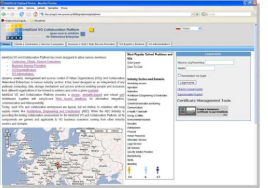Pan the map left with arrow control

pyautogui.click(x=5, y=134)
